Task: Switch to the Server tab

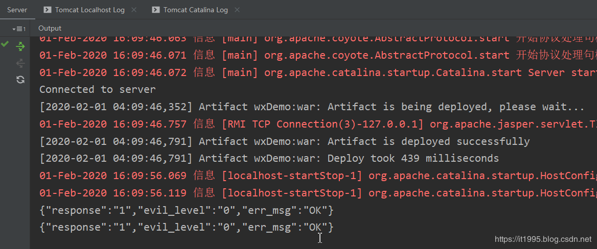Action: [17, 10]
